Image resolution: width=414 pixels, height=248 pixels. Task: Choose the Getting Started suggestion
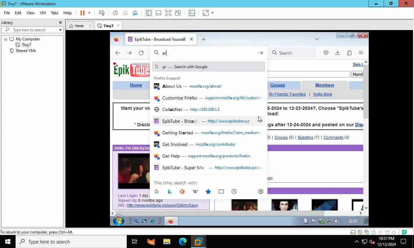(x=209, y=133)
